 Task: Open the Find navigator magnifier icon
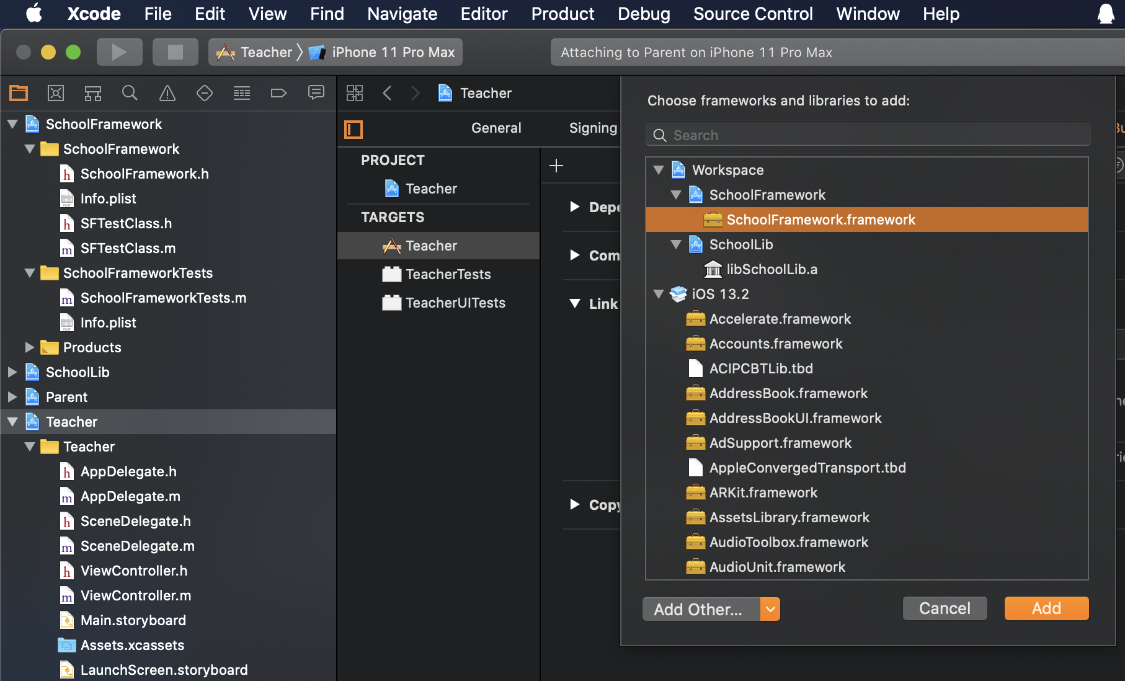[130, 93]
